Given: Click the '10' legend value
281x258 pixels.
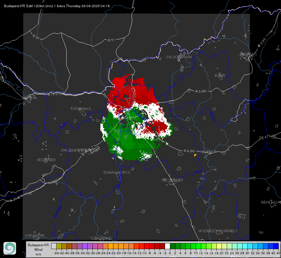Looking at the screenshot, I should pyautogui.click(x=196, y=253).
